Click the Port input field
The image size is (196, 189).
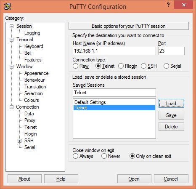(171, 51)
